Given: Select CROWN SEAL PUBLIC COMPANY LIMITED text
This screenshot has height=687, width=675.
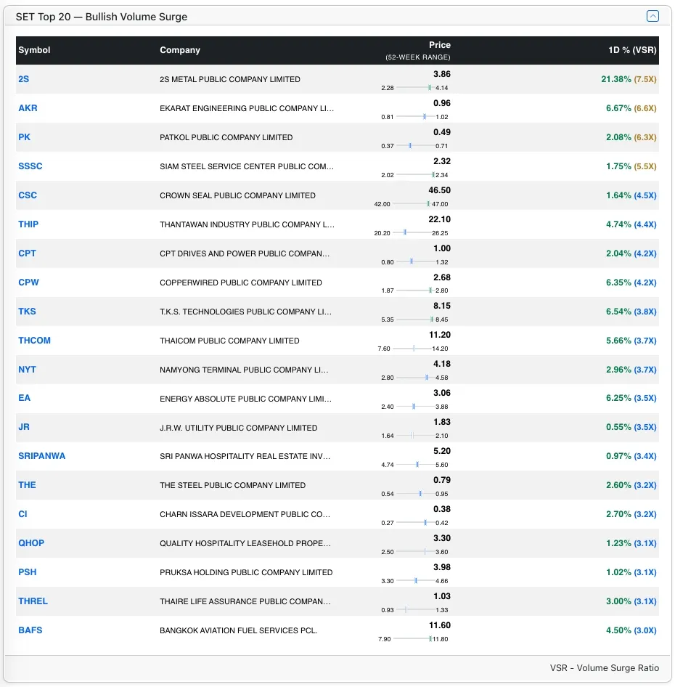Looking at the screenshot, I should tap(237, 195).
